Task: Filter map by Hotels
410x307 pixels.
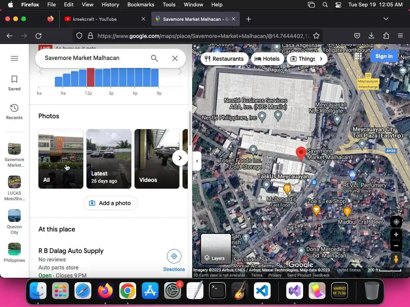Action: [x=267, y=59]
